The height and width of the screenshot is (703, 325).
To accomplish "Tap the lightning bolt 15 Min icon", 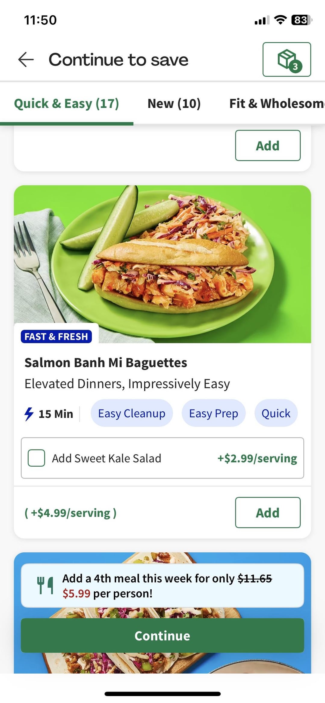I will (x=29, y=414).
